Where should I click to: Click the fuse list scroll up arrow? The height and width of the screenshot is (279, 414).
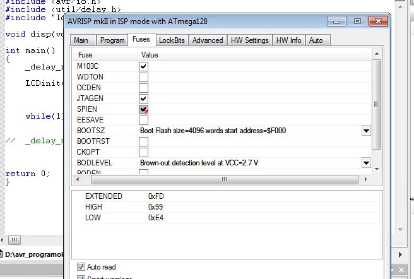[377, 54]
